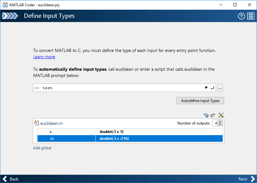Click the test command prompt field
The width and height of the screenshot is (257, 183).
coord(119,88)
